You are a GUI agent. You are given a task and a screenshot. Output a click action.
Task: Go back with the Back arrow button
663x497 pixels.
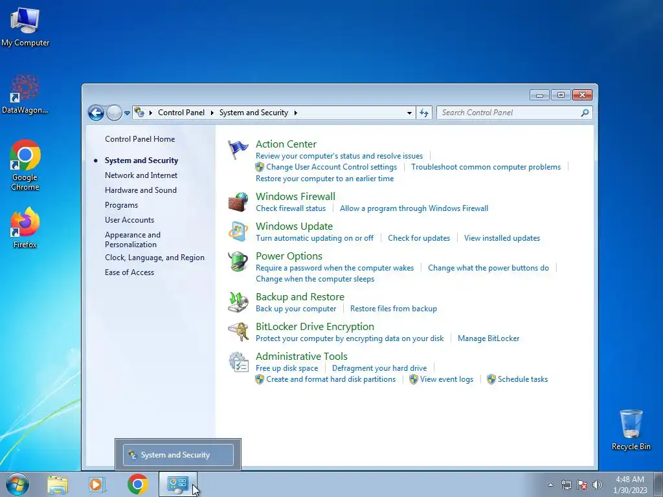pyautogui.click(x=96, y=113)
